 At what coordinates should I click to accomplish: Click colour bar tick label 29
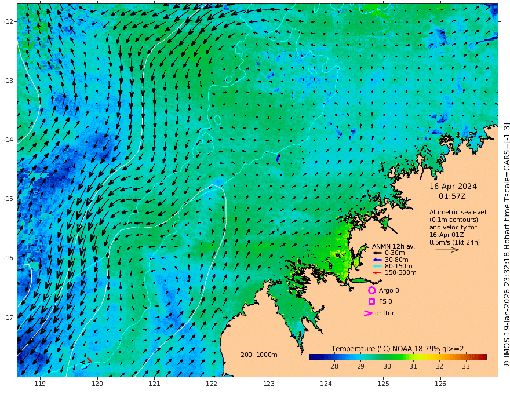360,366
